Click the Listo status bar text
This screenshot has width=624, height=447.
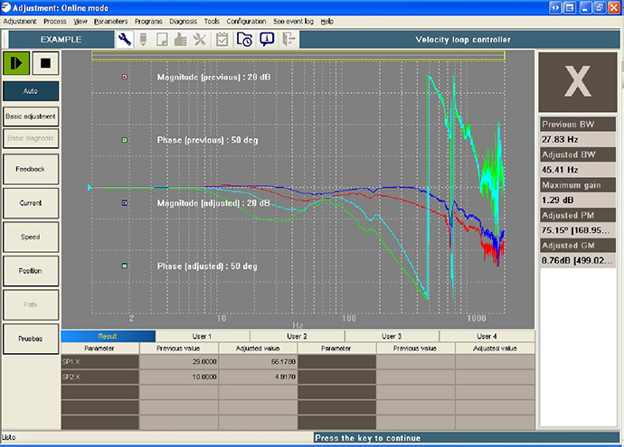point(9,437)
